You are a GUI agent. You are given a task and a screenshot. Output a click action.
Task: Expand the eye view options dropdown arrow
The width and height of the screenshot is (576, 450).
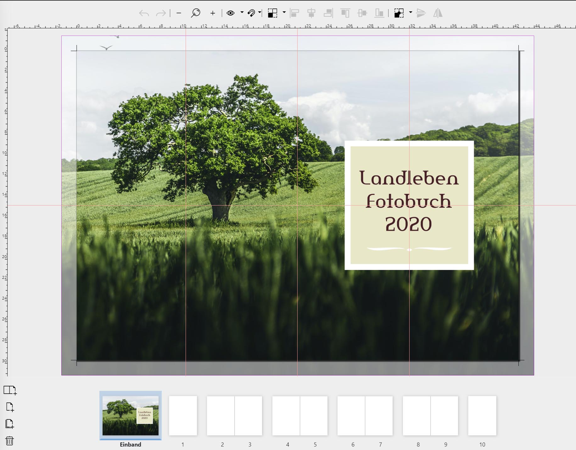click(242, 13)
